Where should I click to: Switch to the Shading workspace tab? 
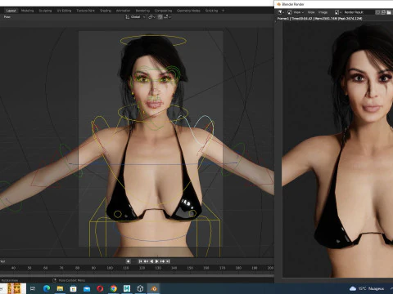(x=106, y=11)
